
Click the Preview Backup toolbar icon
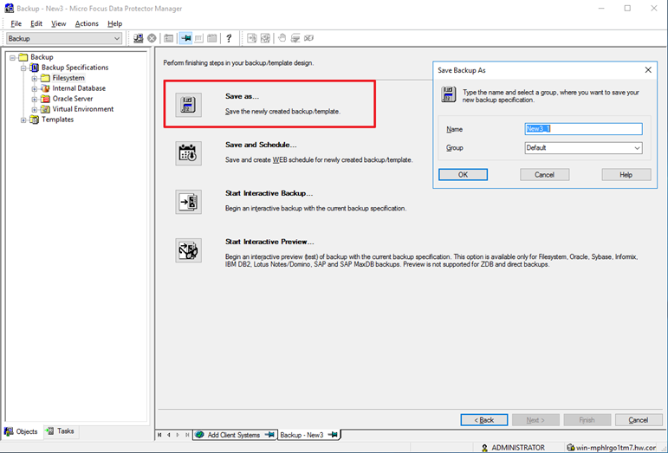pos(265,38)
